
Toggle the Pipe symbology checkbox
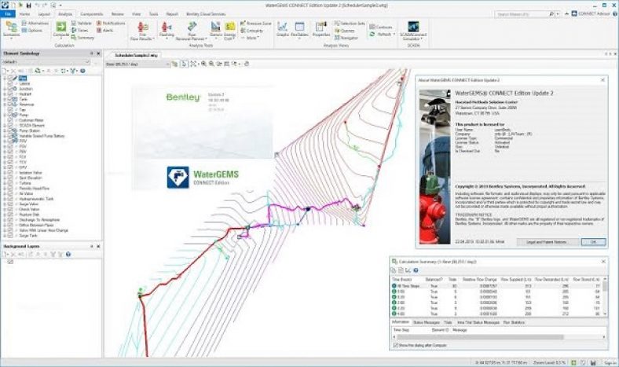pyautogui.click(x=10, y=79)
